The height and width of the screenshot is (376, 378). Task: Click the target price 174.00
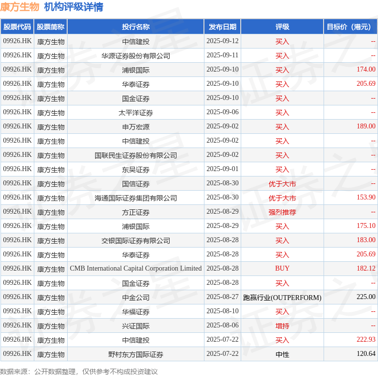[x=366, y=70]
